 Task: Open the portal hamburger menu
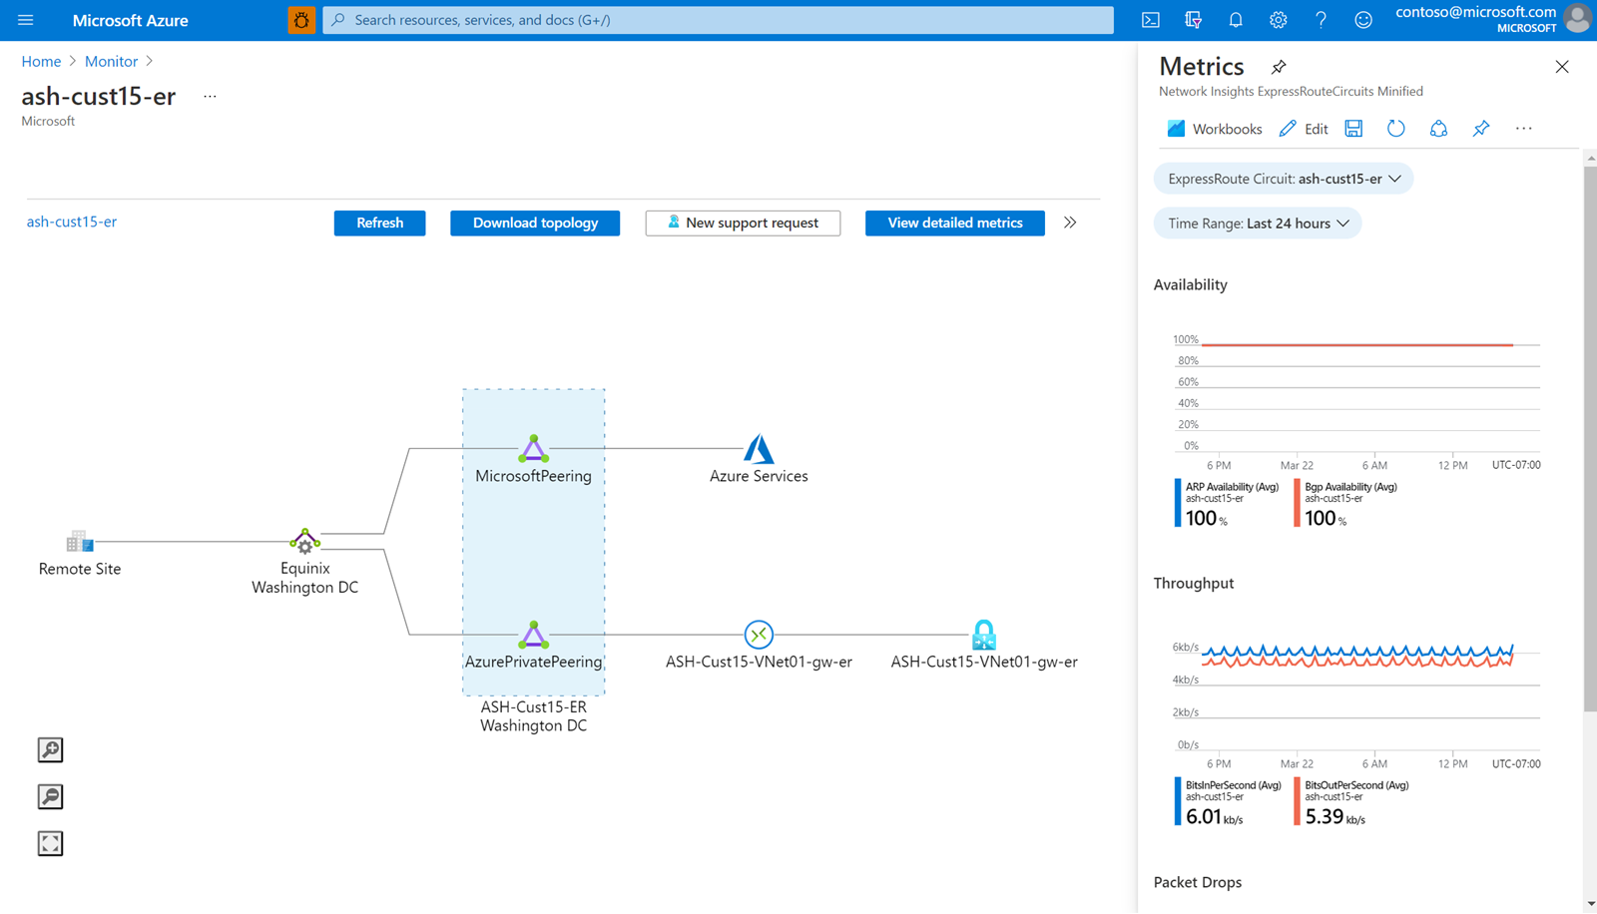pyautogui.click(x=26, y=20)
